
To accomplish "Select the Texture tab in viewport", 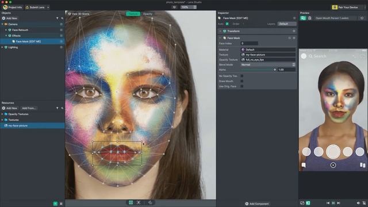I will tap(133, 14).
